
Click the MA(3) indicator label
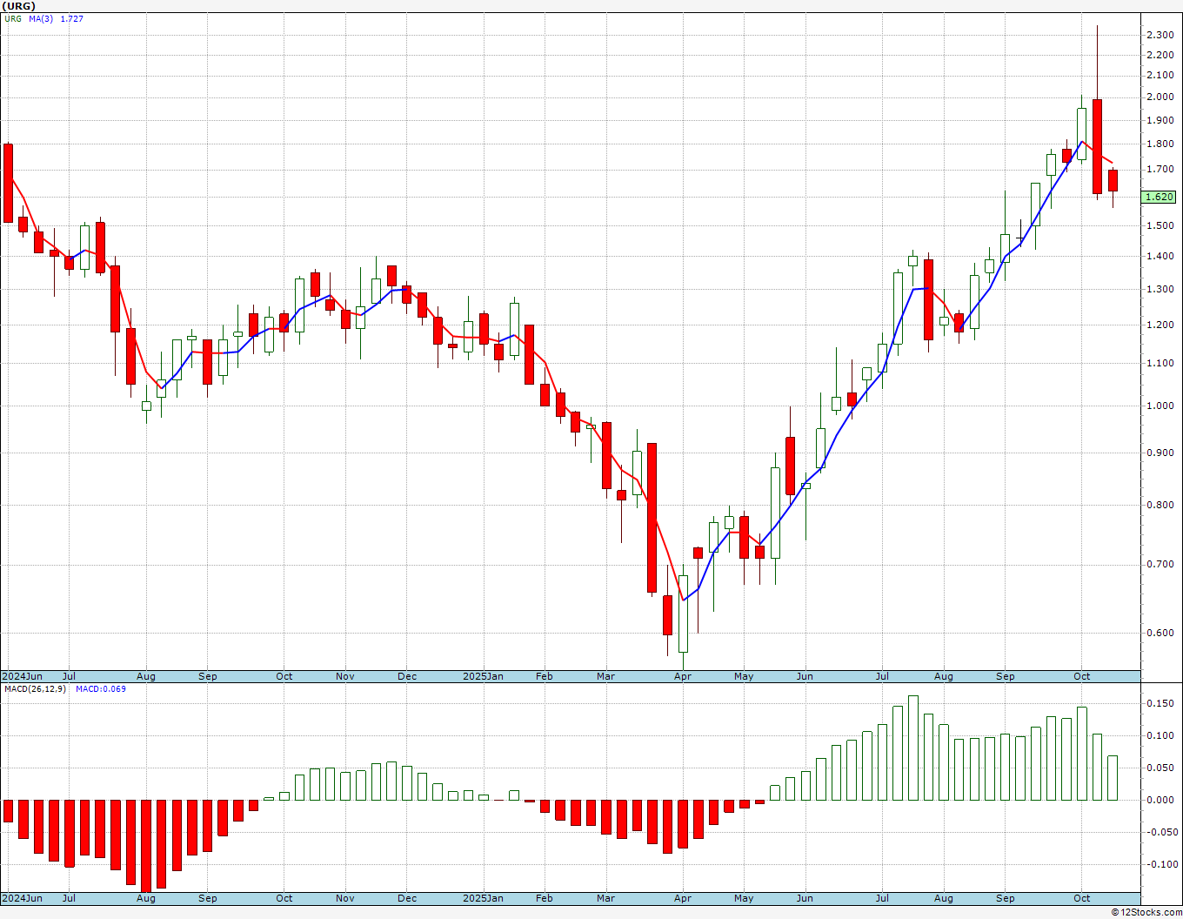[x=42, y=18]
